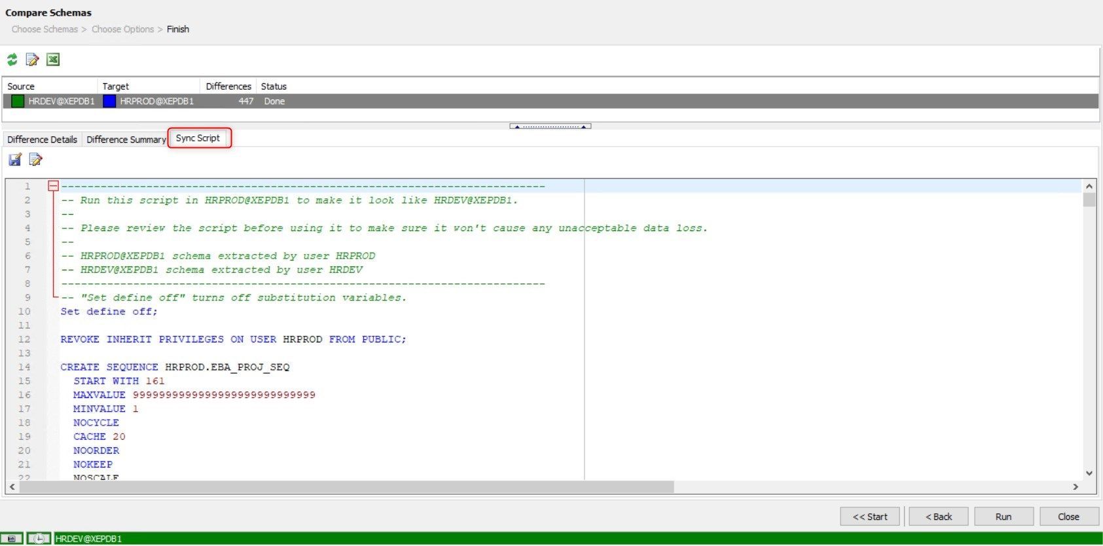
Task: Click the REVOKE INHERIT PRIVILEGES statement line
Action: [x=233, y=339]
